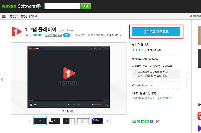Open the 동영상 breadcrumb category
The width and height of the screenshot is (201, 133).
(x=13, y=16)
